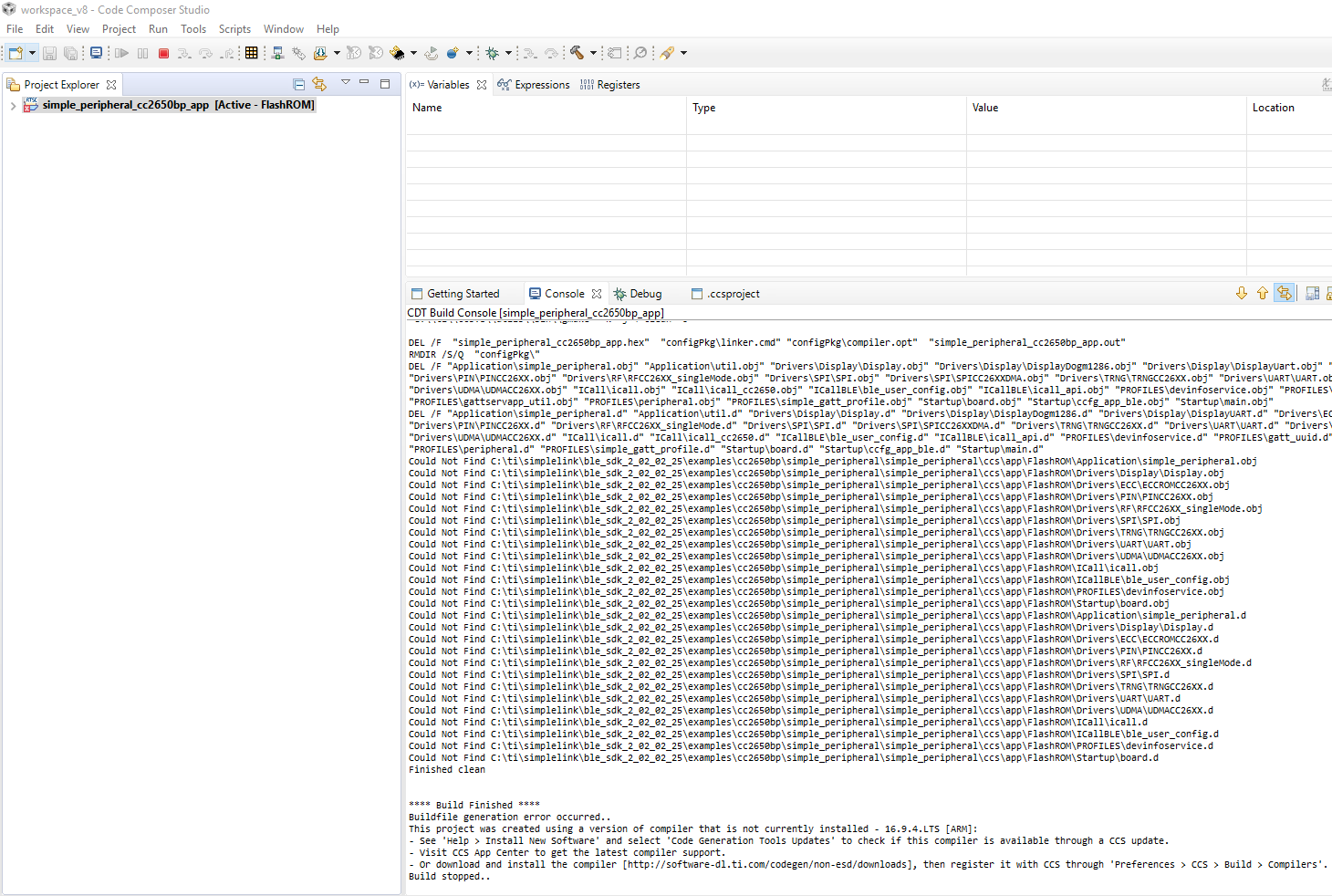Switch to the Debug tab
The width and height of the screenshot is (1332, 896).
point(638,294)
